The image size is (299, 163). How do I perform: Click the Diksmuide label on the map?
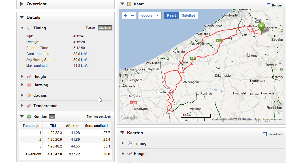tap(223, 75)
